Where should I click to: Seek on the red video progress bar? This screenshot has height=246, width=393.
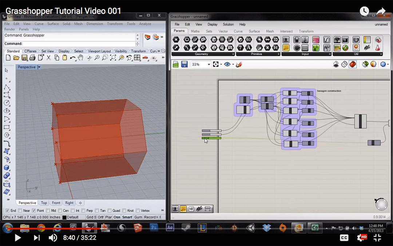[196, 229]
